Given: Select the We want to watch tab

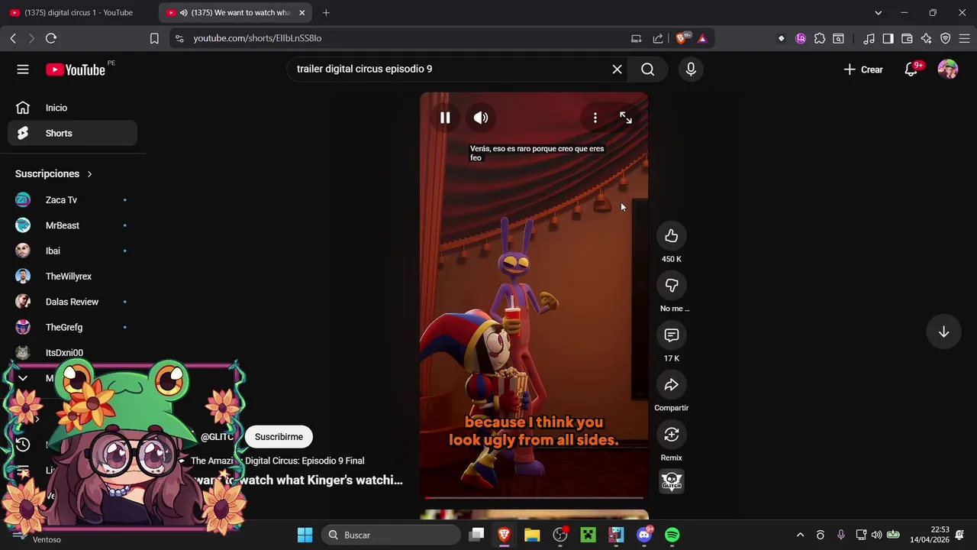Looking at the screenshot, I should click(234, 12).
